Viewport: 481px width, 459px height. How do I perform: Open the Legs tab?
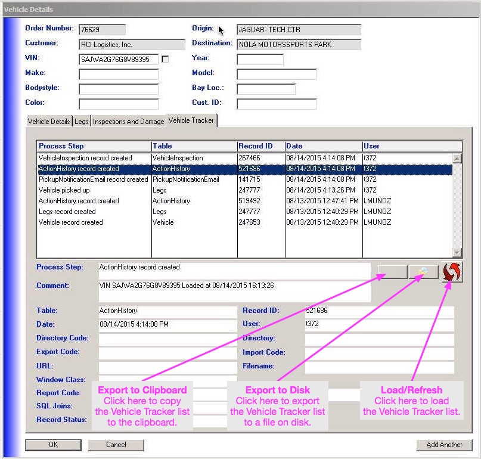[x=81, y=122]
